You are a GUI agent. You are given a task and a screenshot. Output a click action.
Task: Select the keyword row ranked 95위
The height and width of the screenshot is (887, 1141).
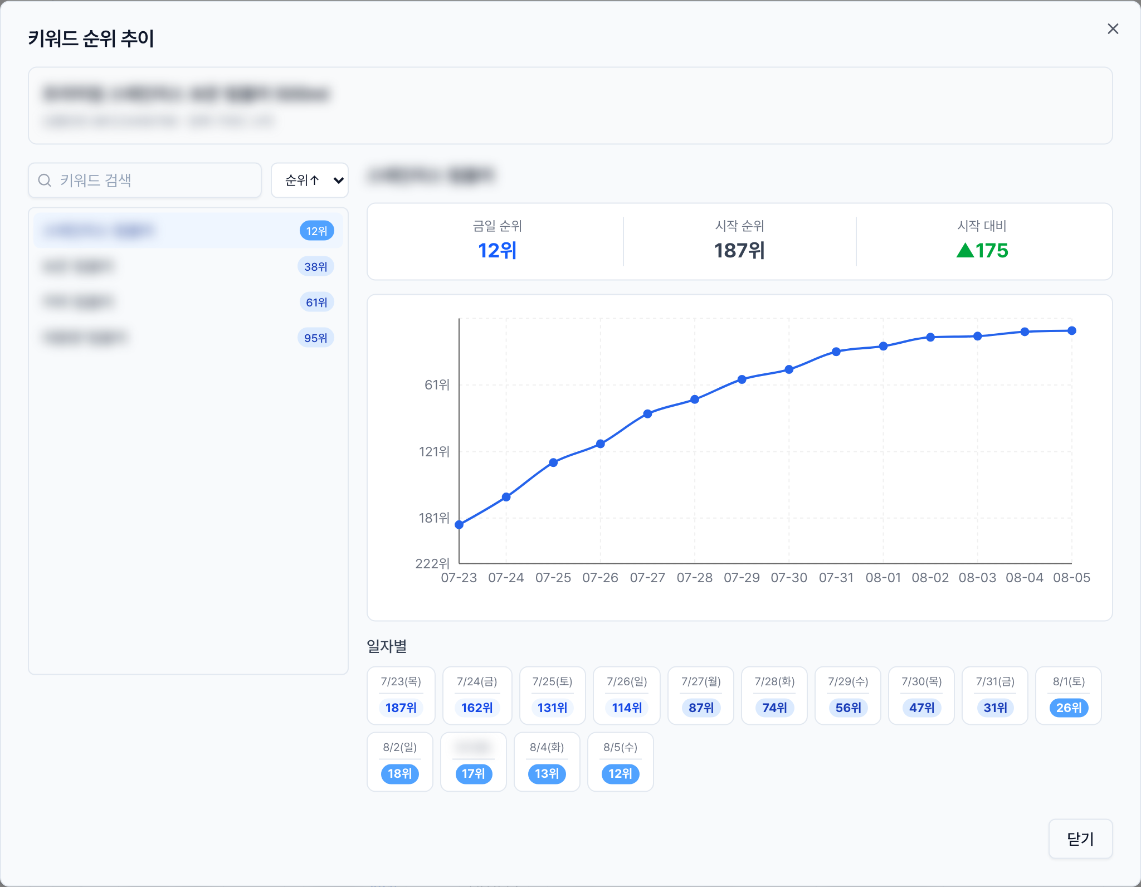coord(188,338)
